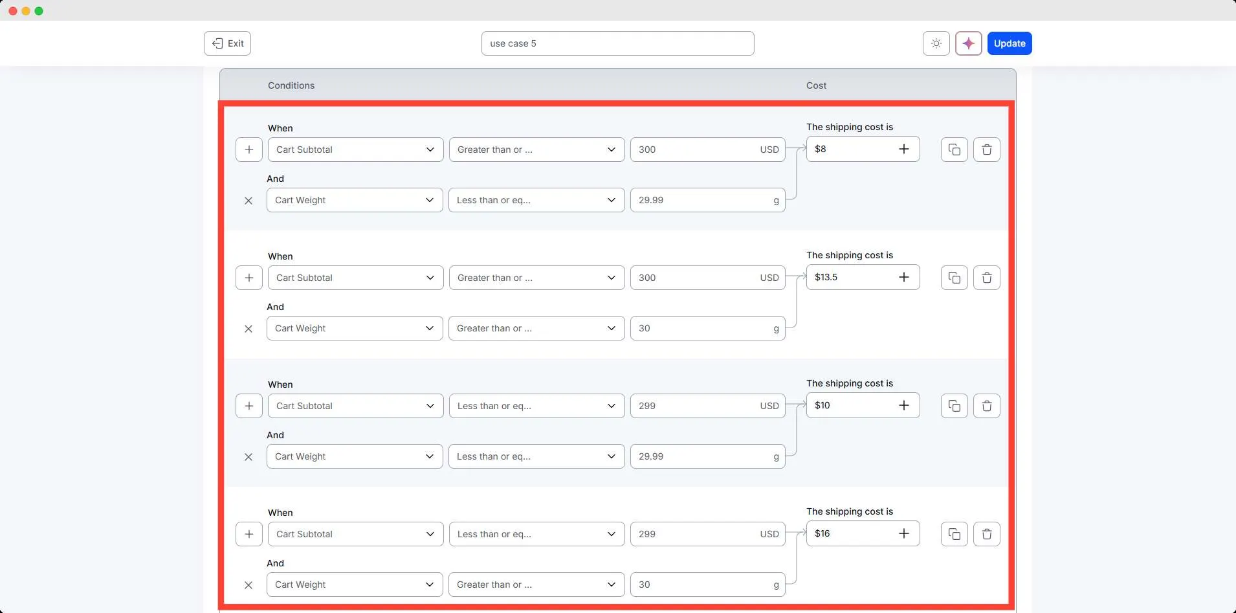This screenshot has height=613, width=1236.
Task: Remove the Cart Weight condition in first rule
Action: click(x=248, y=201)
